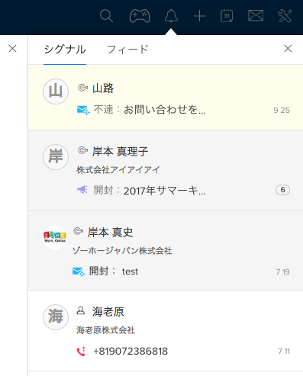Close the signals panel with right X
The image size is (303, 376).
tap(288, 48)
